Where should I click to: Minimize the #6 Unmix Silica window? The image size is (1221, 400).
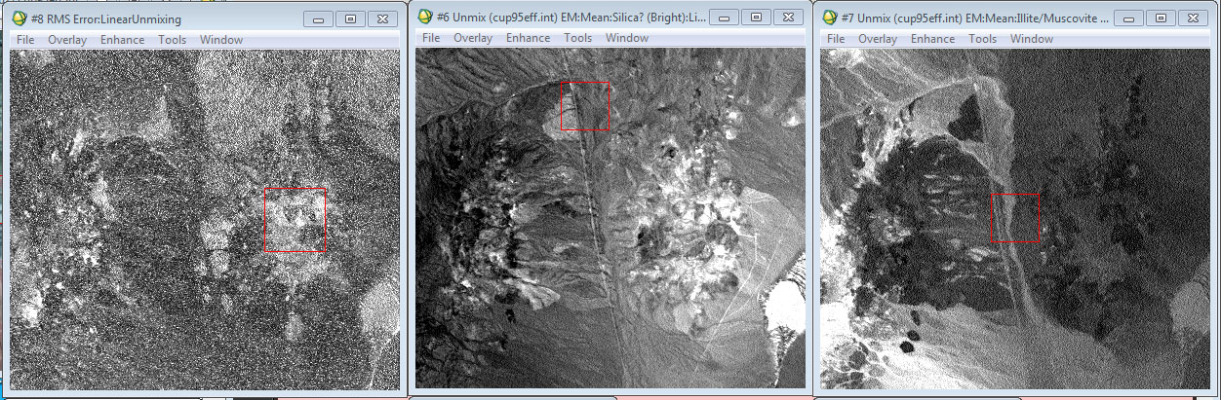click(723, 17)
